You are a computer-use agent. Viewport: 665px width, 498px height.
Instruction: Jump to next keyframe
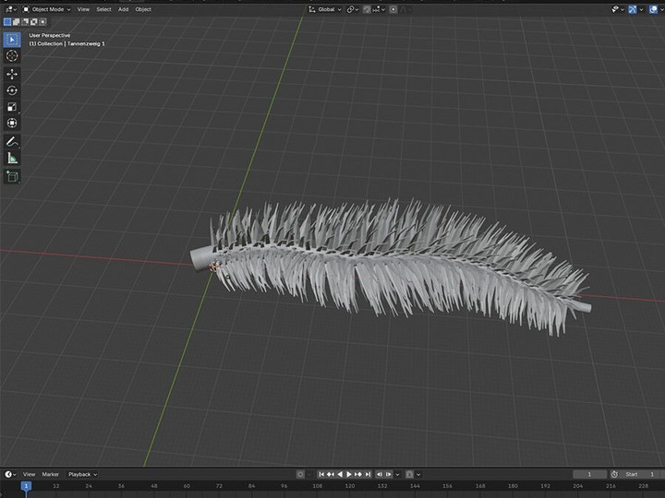tap(358, 474)
